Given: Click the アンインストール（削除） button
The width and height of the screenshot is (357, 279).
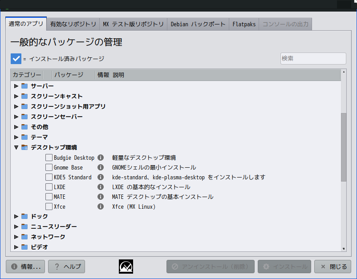Looking at the screenshot, I should [x=211, y=267].
